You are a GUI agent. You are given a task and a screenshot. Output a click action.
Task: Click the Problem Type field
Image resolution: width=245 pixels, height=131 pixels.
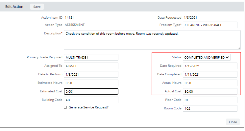(210, 25)
